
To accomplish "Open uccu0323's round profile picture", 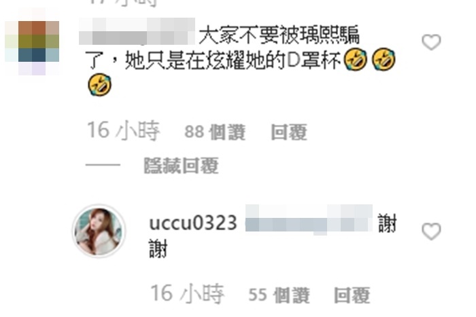I will click(x=99, y=231).
